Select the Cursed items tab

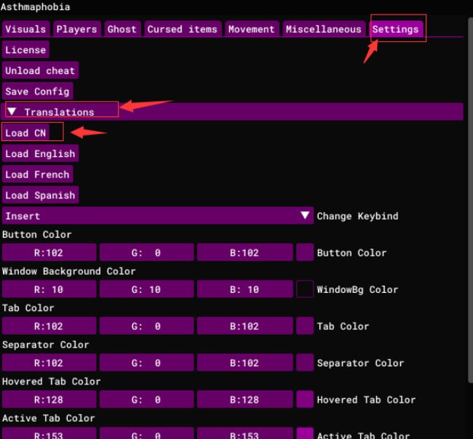(182, 29)
